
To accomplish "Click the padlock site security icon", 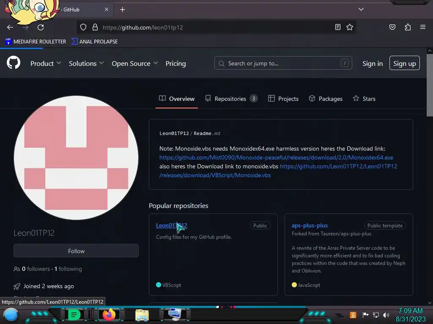I will pos(95,27).
